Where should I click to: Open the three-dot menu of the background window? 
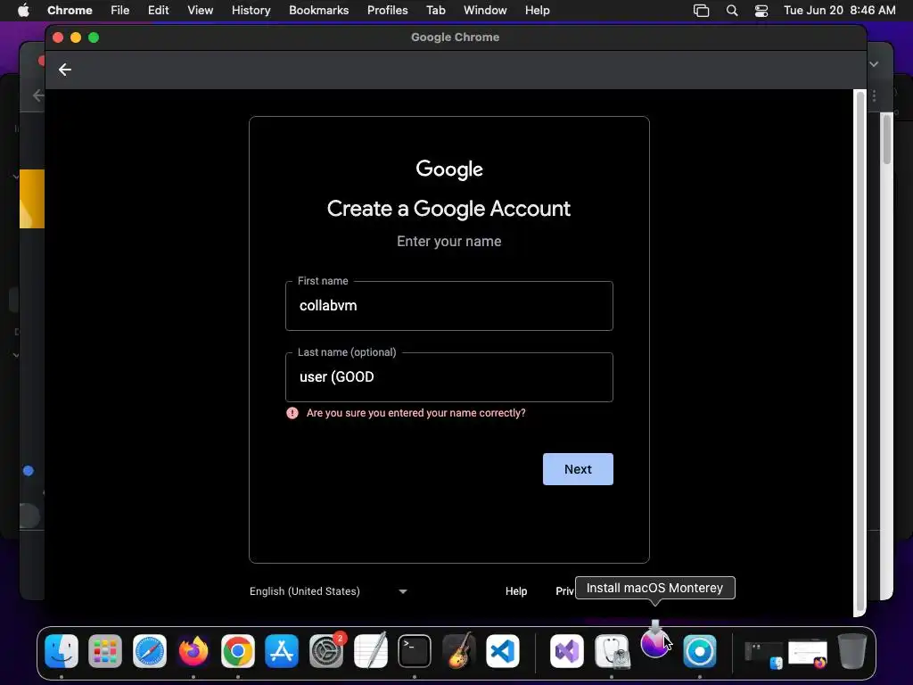coord(874,96)
